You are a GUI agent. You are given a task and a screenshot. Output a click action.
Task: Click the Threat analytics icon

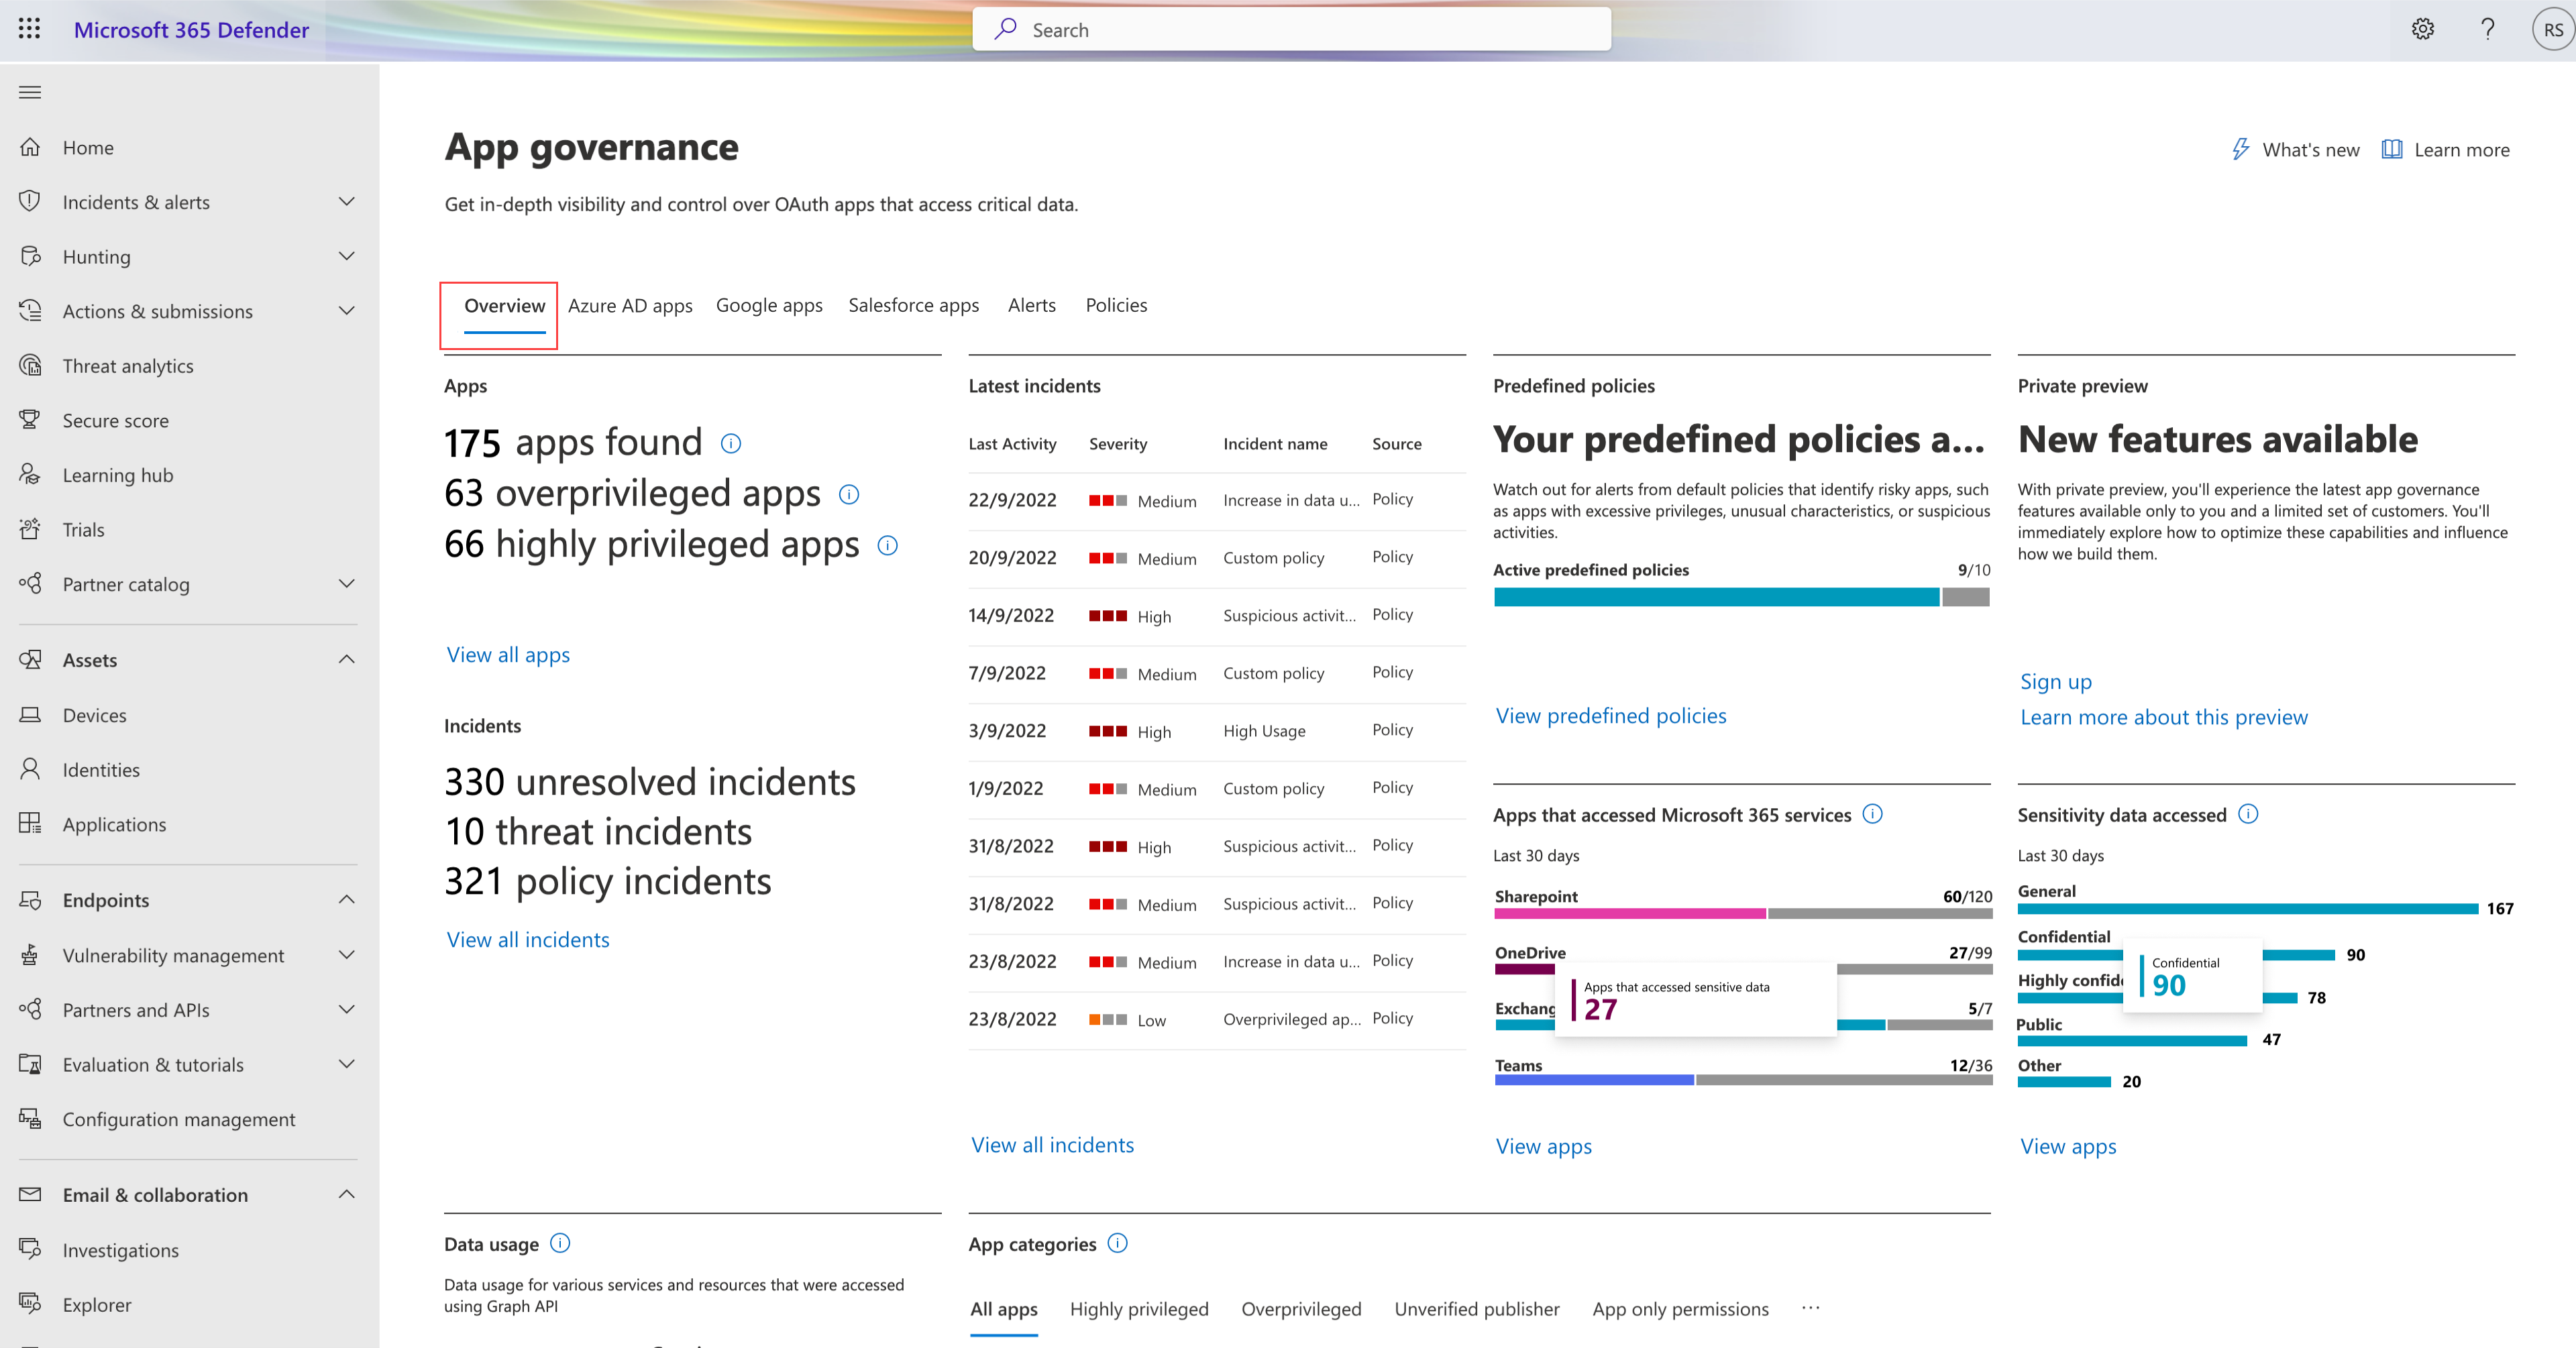32,365
